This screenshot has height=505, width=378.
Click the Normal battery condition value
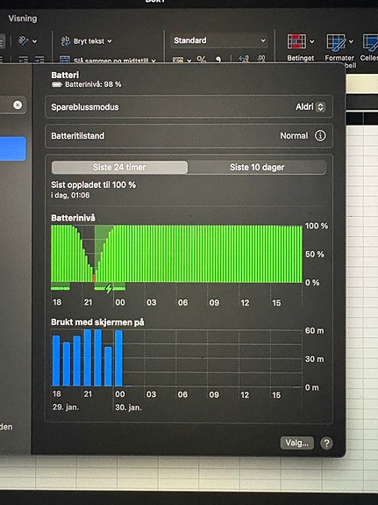[x=294, y=136]
